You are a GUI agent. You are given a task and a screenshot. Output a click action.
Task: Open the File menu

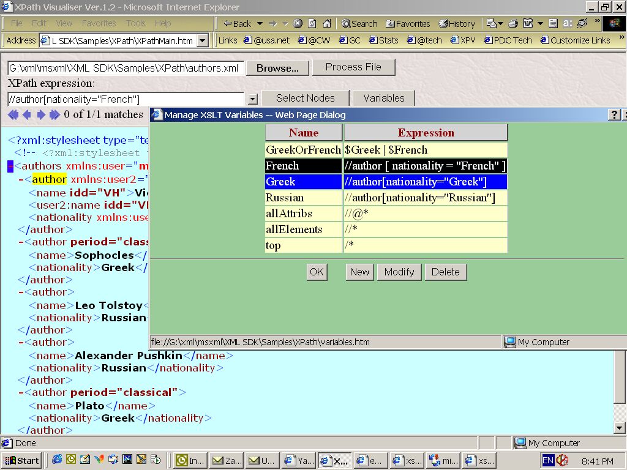click(x=17, y=23)
